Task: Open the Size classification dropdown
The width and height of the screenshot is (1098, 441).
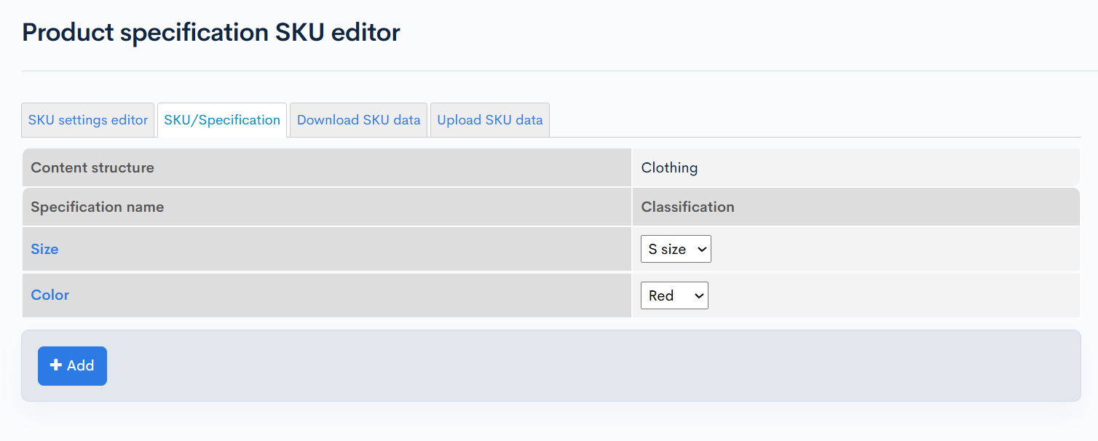Action: click(x=676, y=249)
